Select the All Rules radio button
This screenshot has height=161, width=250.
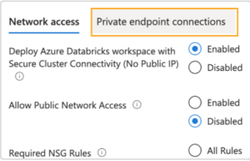(x=195, y=150)
